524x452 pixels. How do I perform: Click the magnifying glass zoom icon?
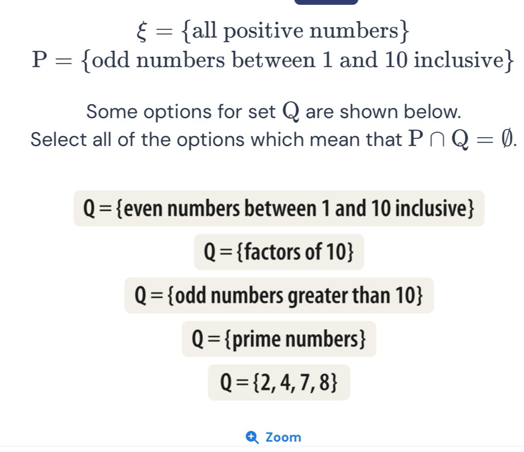tap(253, 437)
